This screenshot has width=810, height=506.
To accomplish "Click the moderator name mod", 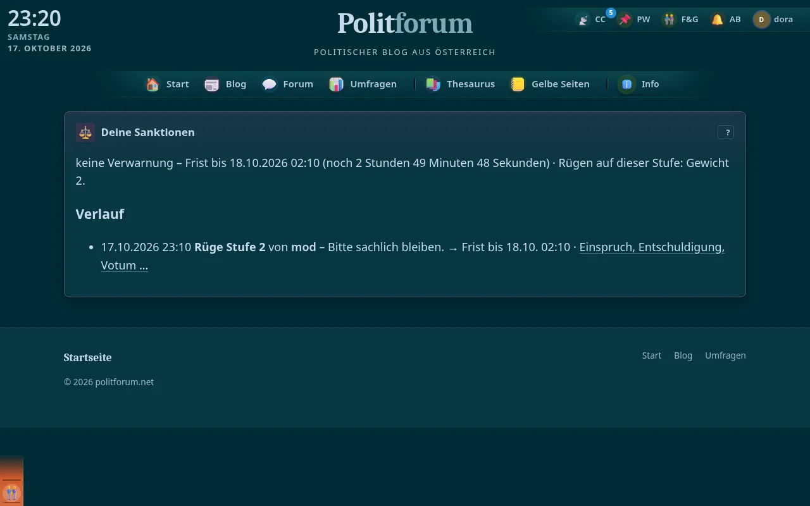I will tap(304, 247).
